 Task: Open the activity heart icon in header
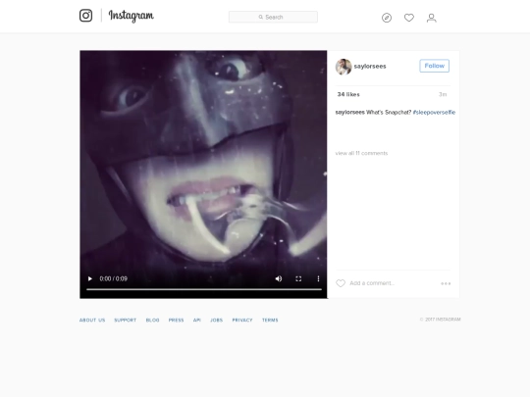[x=409, y=18]
